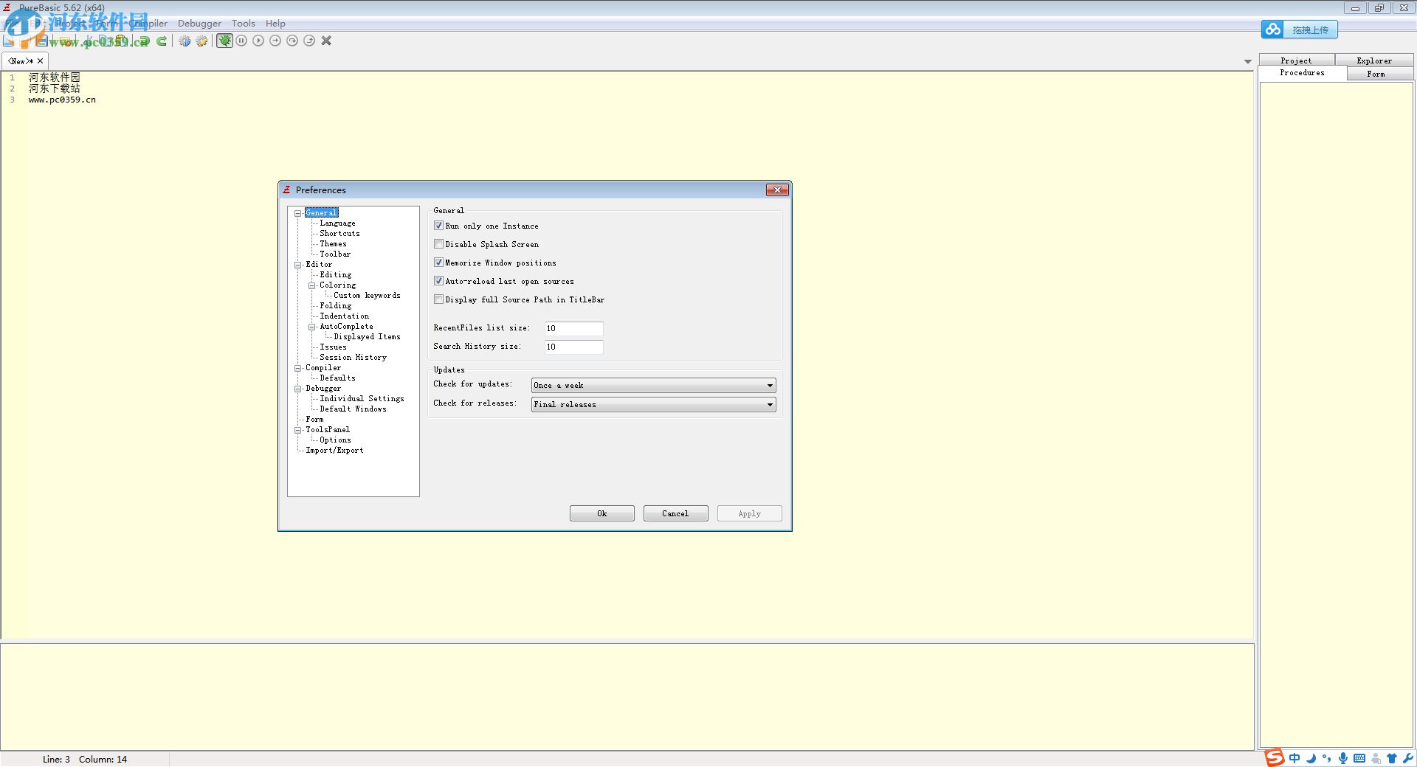Select Individual Settings in the preferences tree
The image size is (1417, 767).
coord(362,399)
